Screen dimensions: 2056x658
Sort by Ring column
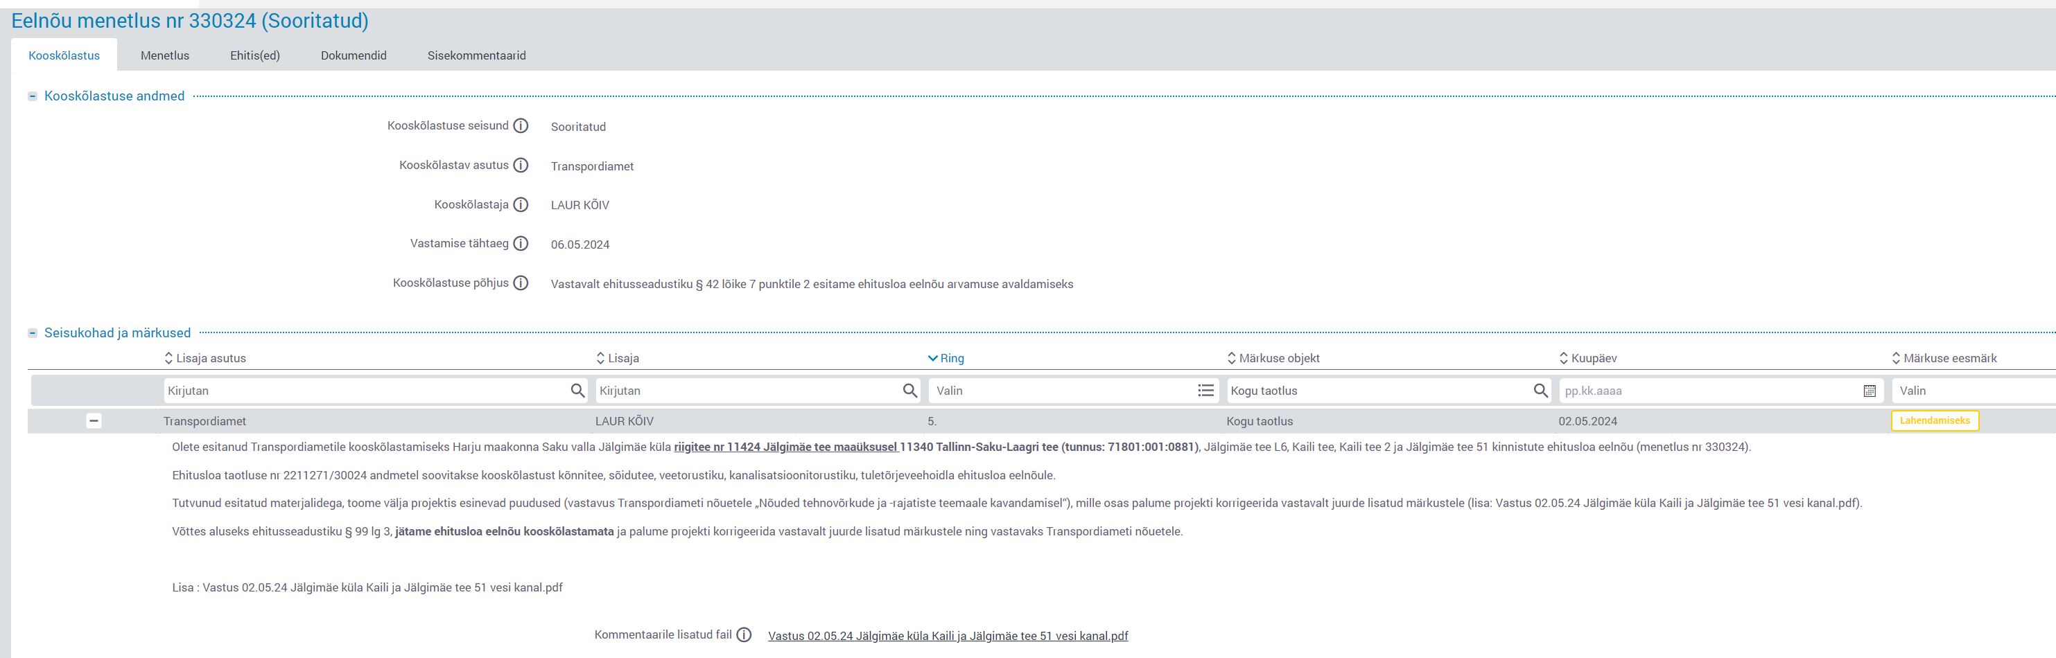pos(946,358)
